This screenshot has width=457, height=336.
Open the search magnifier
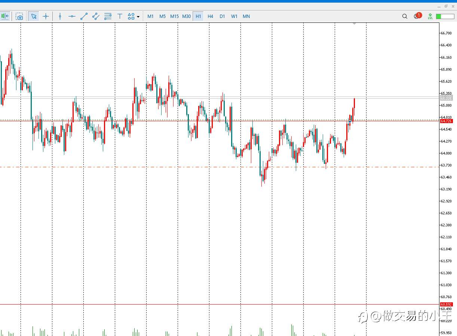(405, 16)
